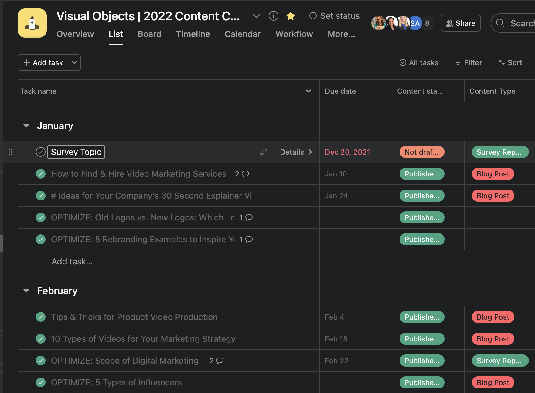The height and width of the screenshot is (393, 535).
Task: Collapse the February section
Action: click(26, 291)
